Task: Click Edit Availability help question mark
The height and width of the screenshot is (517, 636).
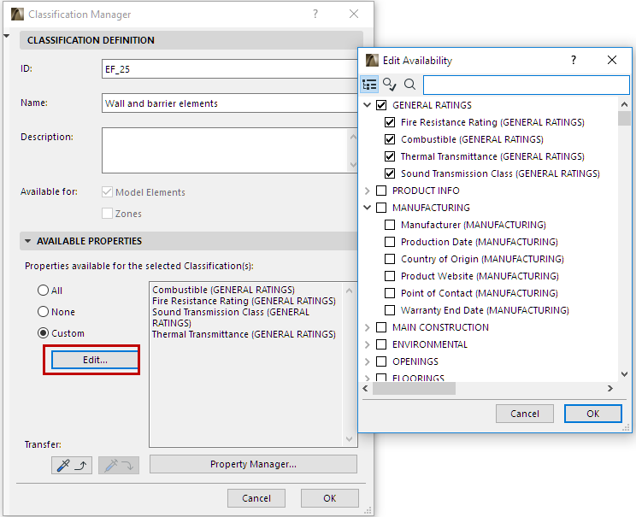Action: click(573, 60)
